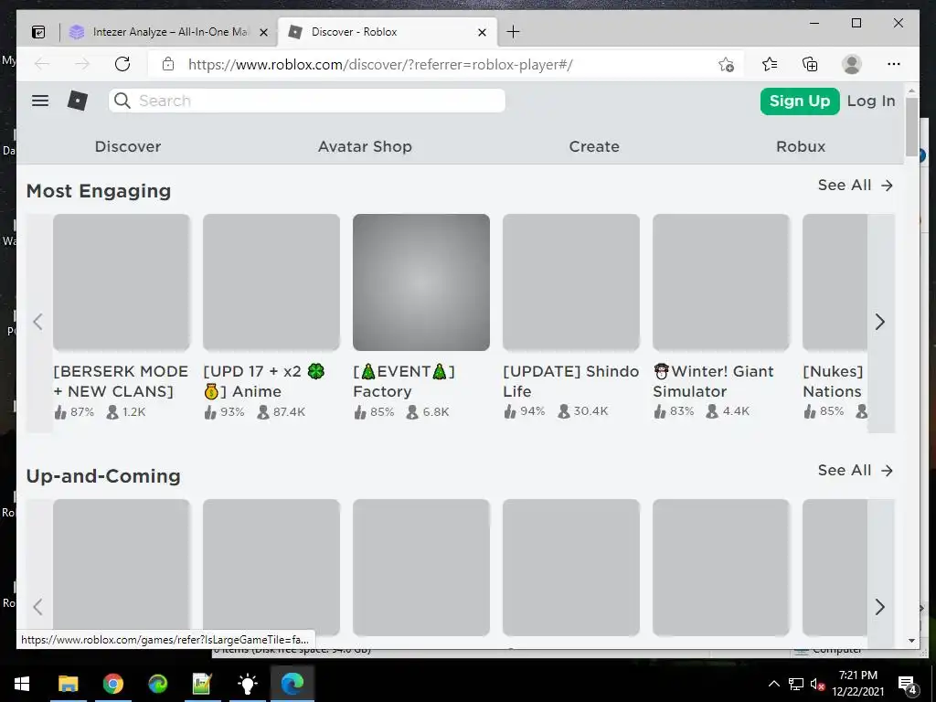
Task: Go to the Discover tab
Action: [x=128, y=146]
